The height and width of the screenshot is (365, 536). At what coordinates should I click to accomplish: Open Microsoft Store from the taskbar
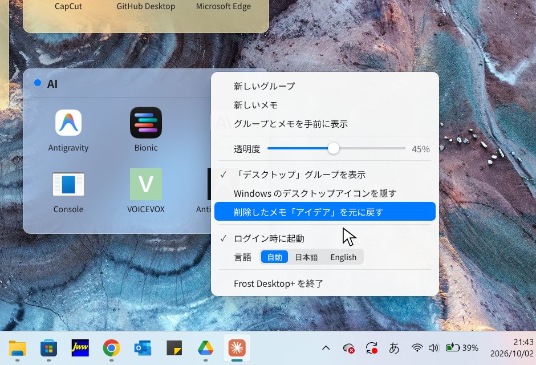point(49,348)
